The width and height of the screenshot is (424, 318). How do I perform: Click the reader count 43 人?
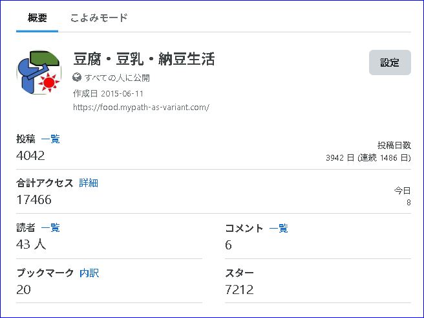(x=31, y=244)
